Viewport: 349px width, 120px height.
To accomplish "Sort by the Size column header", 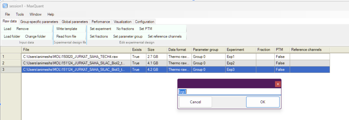I will click(157, 50).
